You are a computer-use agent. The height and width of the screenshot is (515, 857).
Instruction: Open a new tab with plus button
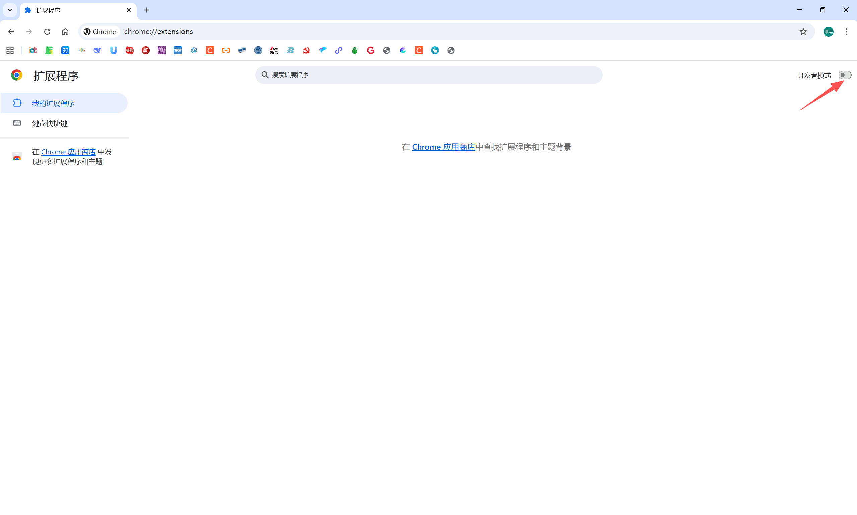click(147, 10)
